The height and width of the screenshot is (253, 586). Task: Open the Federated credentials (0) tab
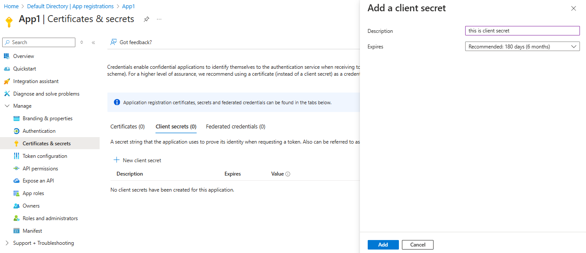pyautogui.click(x=236, y=127)
